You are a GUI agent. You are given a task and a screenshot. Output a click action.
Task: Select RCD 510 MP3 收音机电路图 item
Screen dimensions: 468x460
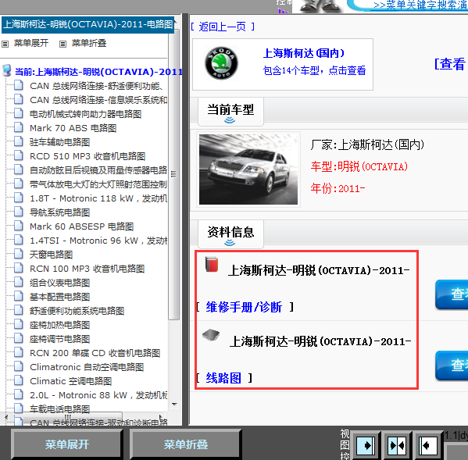[88, 156]
